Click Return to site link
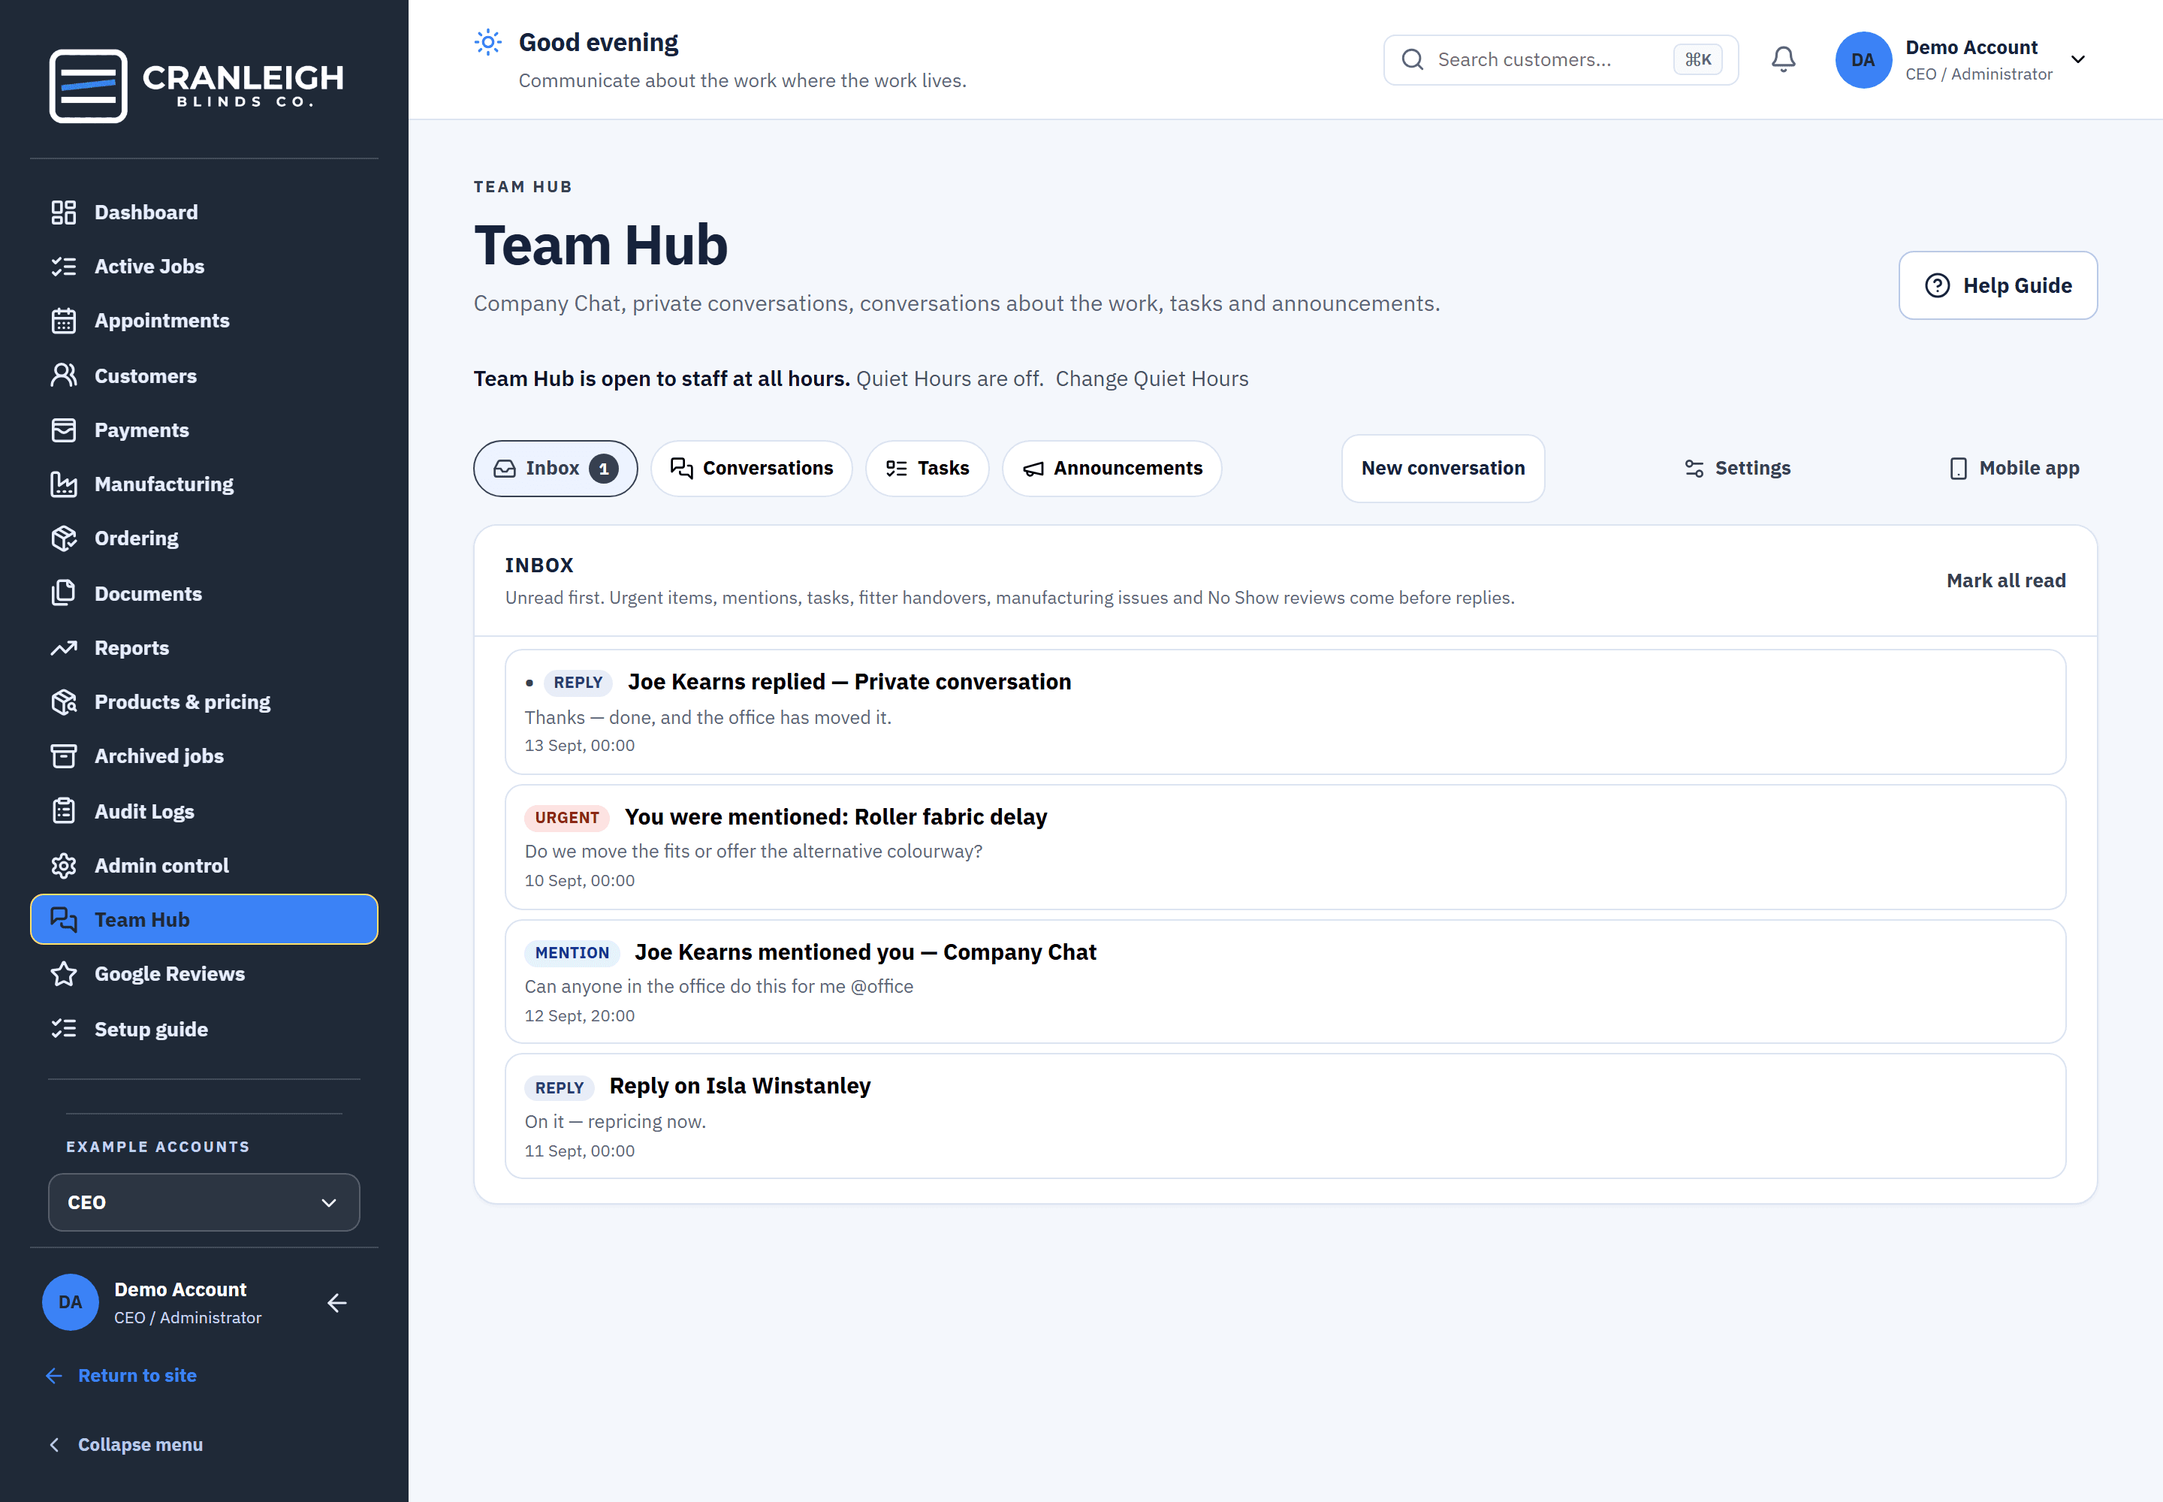Image resolution: width=2163 pixels, height=1502 pixels. point(137,1375)
